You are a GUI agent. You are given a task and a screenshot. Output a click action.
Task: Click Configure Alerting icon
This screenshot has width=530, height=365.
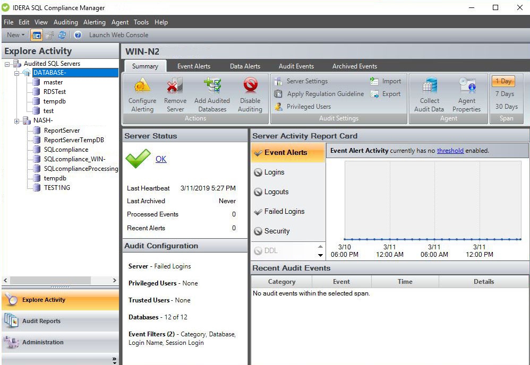click(142, 85)
